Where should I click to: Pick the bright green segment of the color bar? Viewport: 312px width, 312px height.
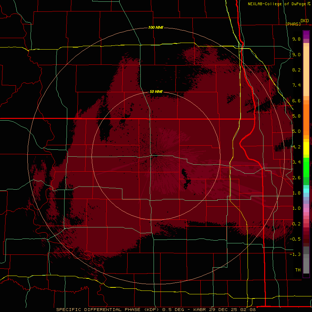click(x=306, y=167)
